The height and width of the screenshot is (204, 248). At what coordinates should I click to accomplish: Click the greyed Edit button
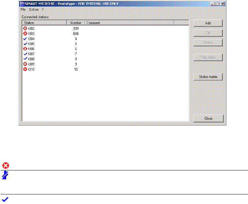pyautogui.click(x=208, y=33)
